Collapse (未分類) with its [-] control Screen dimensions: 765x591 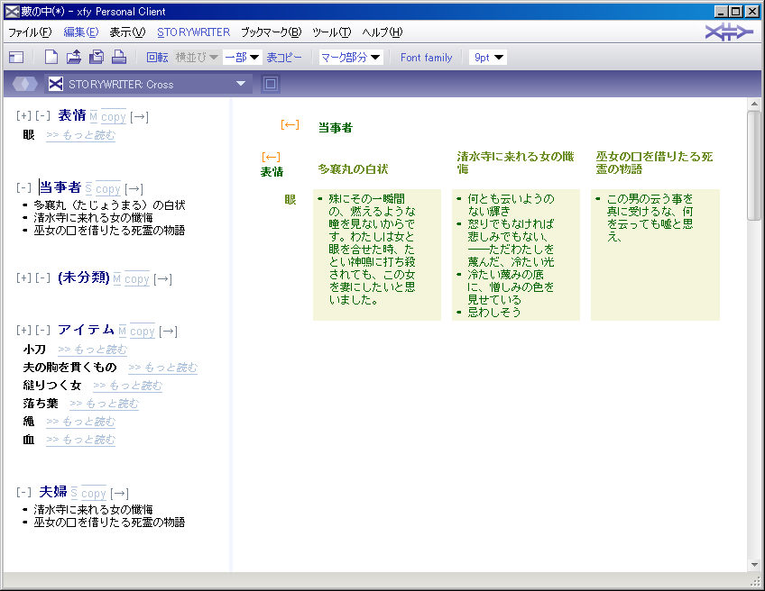click(43, 277)
